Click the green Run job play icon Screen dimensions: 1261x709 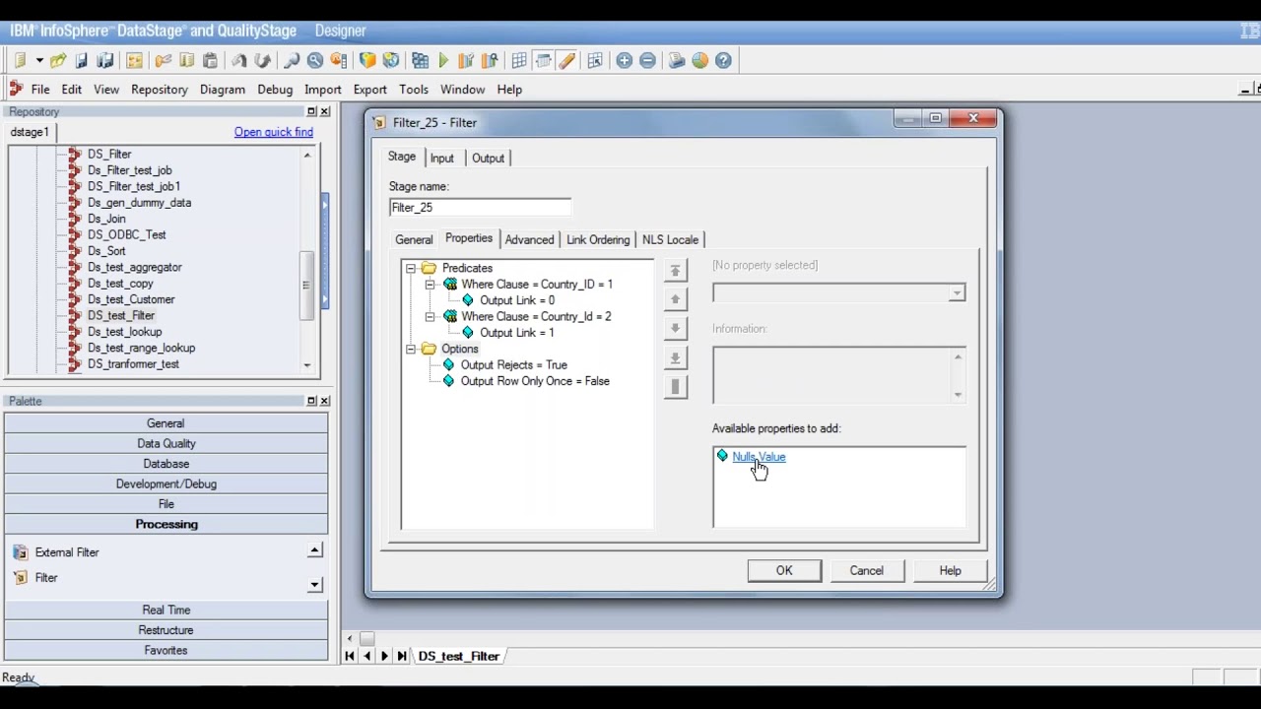(x=443, y=61)
